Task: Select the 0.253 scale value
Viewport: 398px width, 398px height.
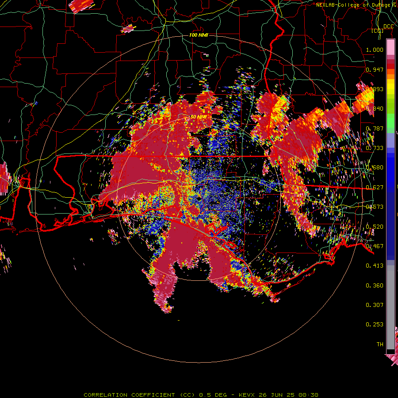Action: coord(375,325)
